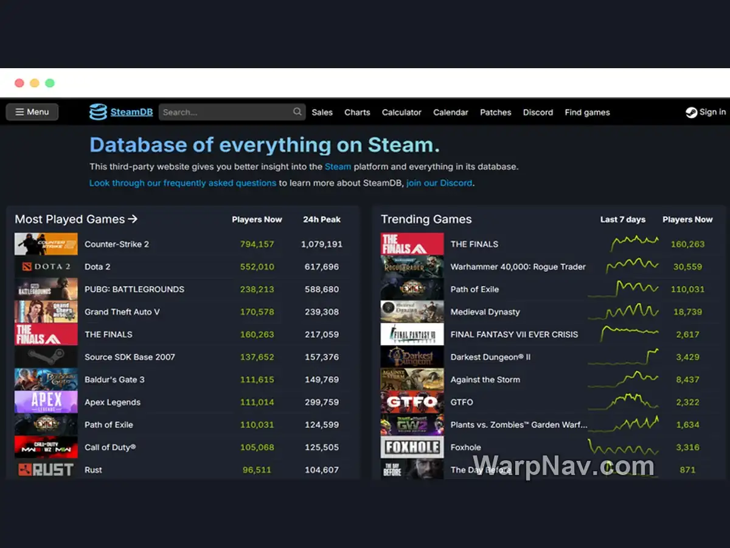
Task: Open the Discord menu item
Action: click(538, 112)
